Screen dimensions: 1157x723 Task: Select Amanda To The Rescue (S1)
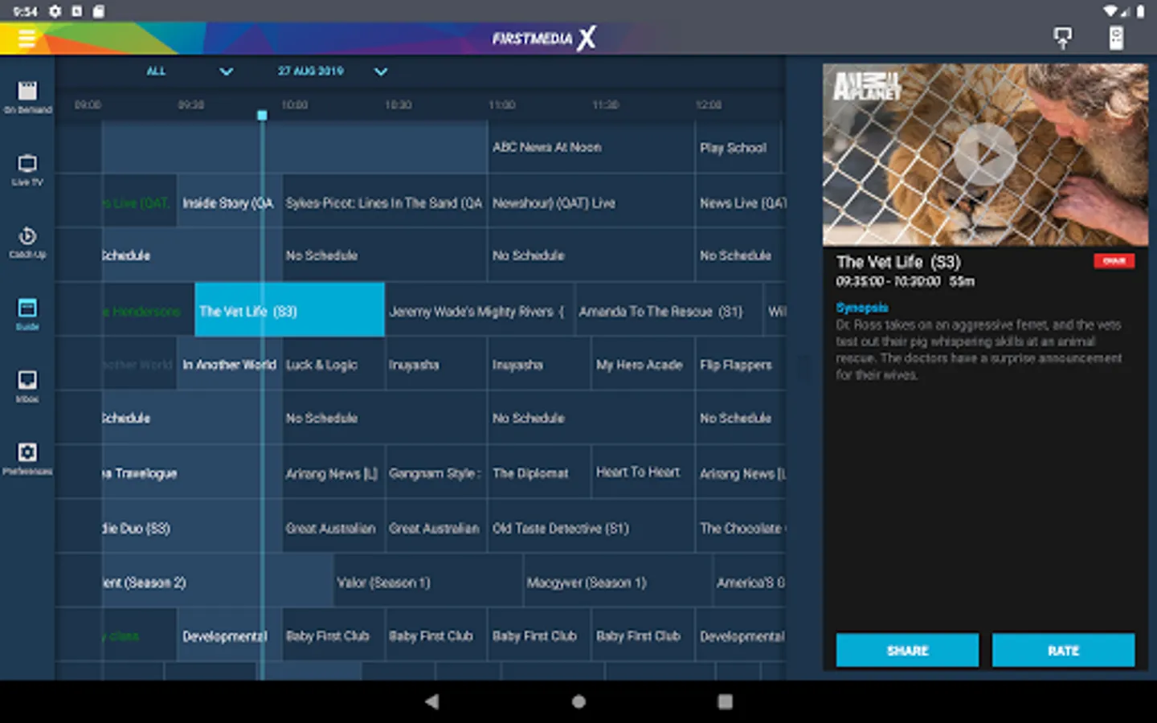(668, 310)
